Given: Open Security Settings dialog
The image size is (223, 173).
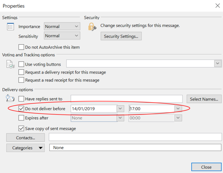Looking at the screenshot, I should point(121,36).
